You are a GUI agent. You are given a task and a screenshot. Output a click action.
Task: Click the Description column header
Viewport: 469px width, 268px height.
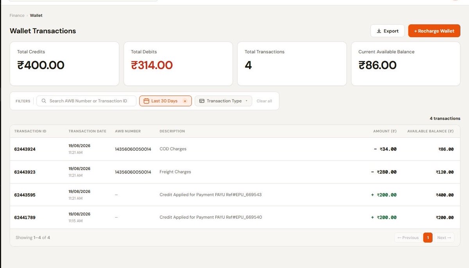(x=172, y=131)
